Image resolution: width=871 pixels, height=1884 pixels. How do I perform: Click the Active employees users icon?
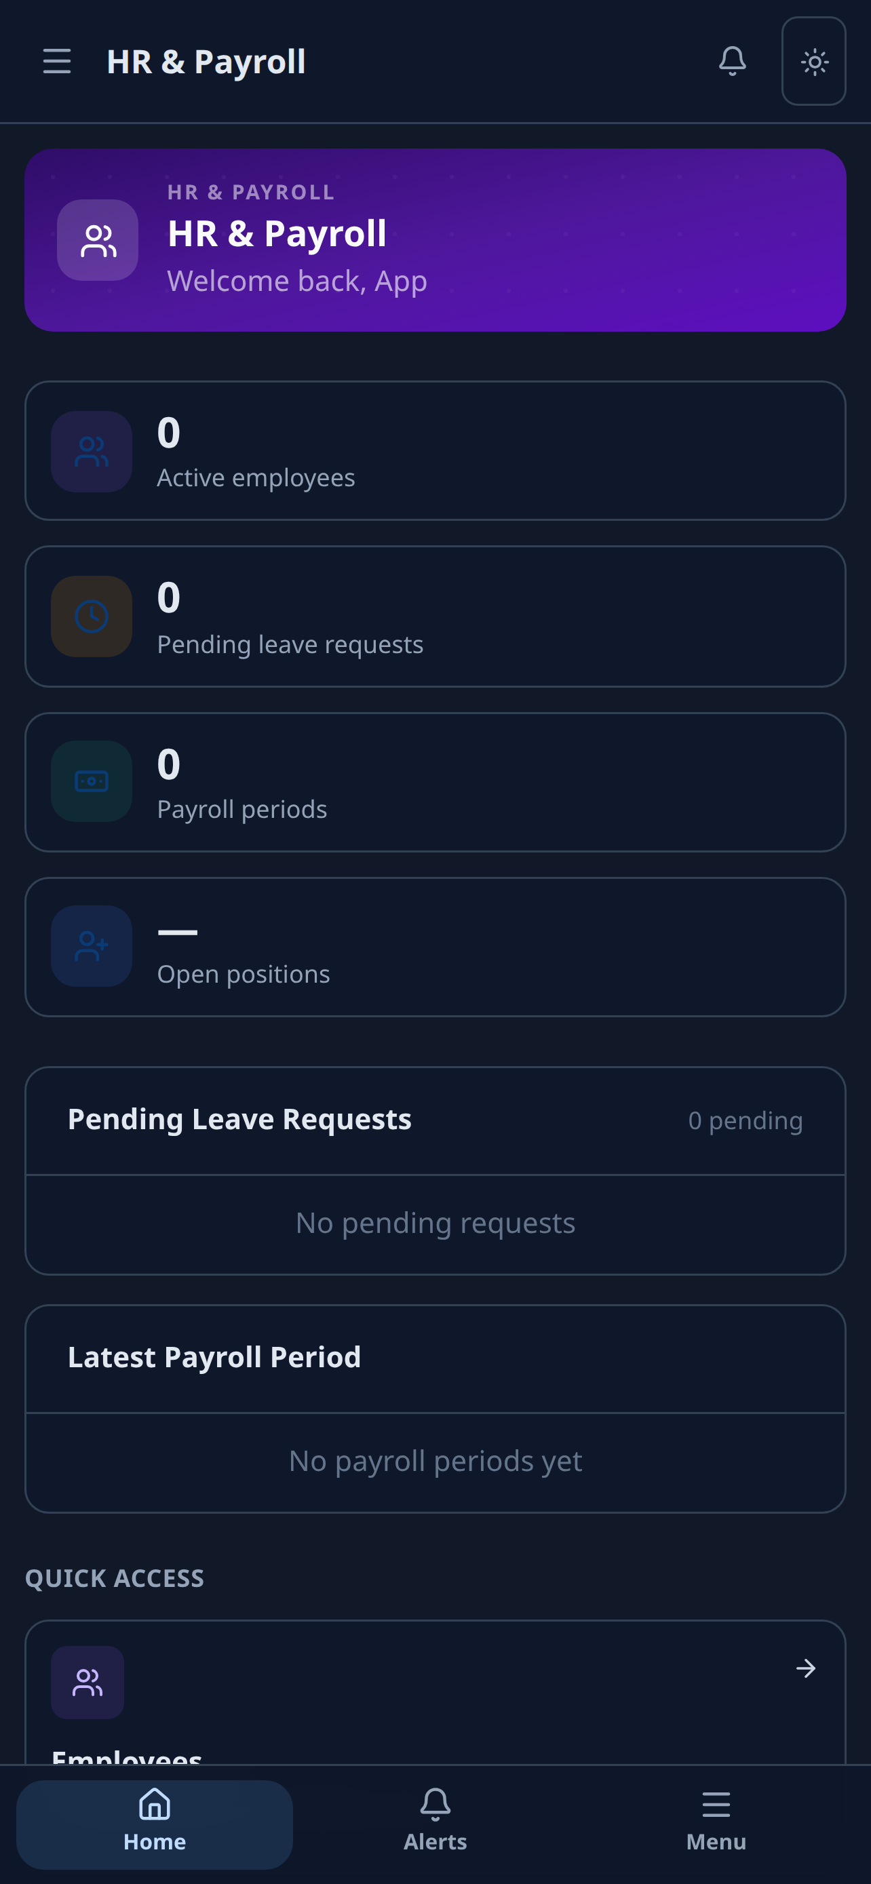pos(92,451)
